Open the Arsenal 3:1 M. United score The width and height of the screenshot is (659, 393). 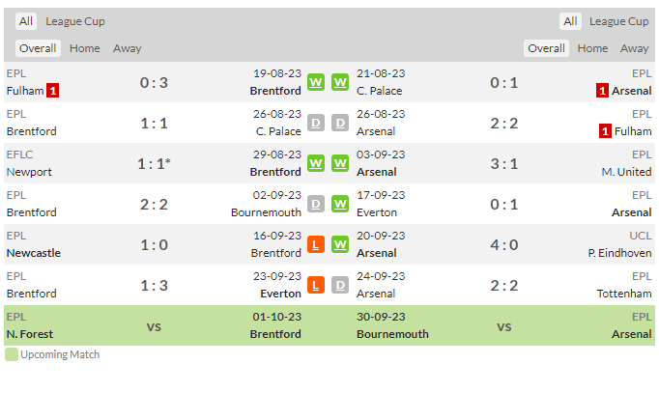pos(504,164)
